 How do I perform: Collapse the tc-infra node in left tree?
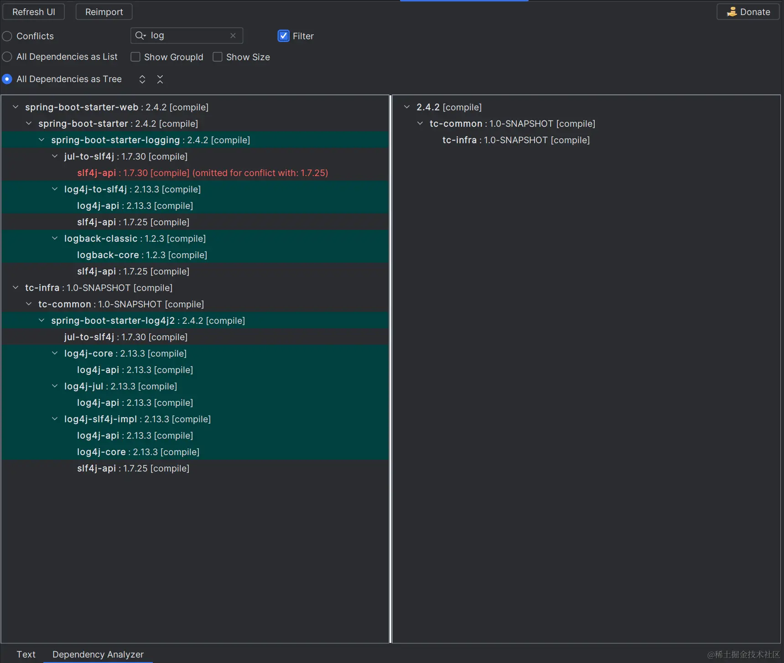click(x=16, y=288)
